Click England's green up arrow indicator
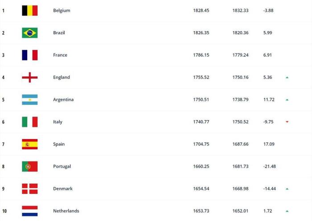This screenshot has height=221, width=312. pos(287,77)
